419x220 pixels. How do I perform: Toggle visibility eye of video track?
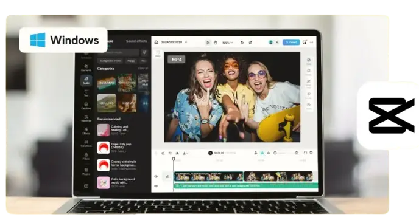156,176
